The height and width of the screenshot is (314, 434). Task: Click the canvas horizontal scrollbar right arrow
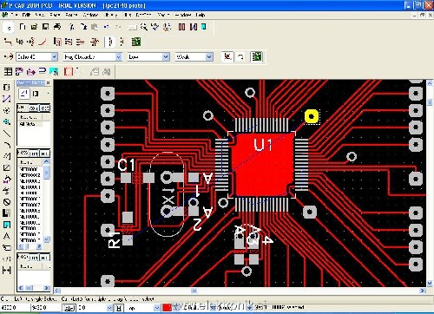pos(423,291)
